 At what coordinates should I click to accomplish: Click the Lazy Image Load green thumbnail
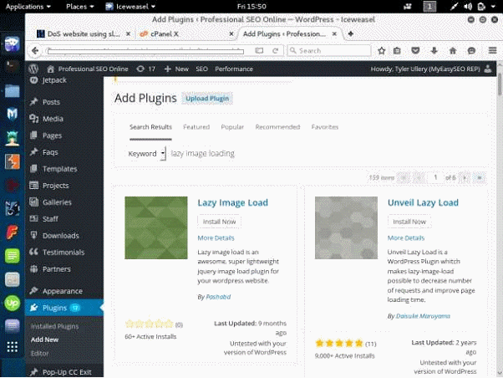click(x=156, y=227)
